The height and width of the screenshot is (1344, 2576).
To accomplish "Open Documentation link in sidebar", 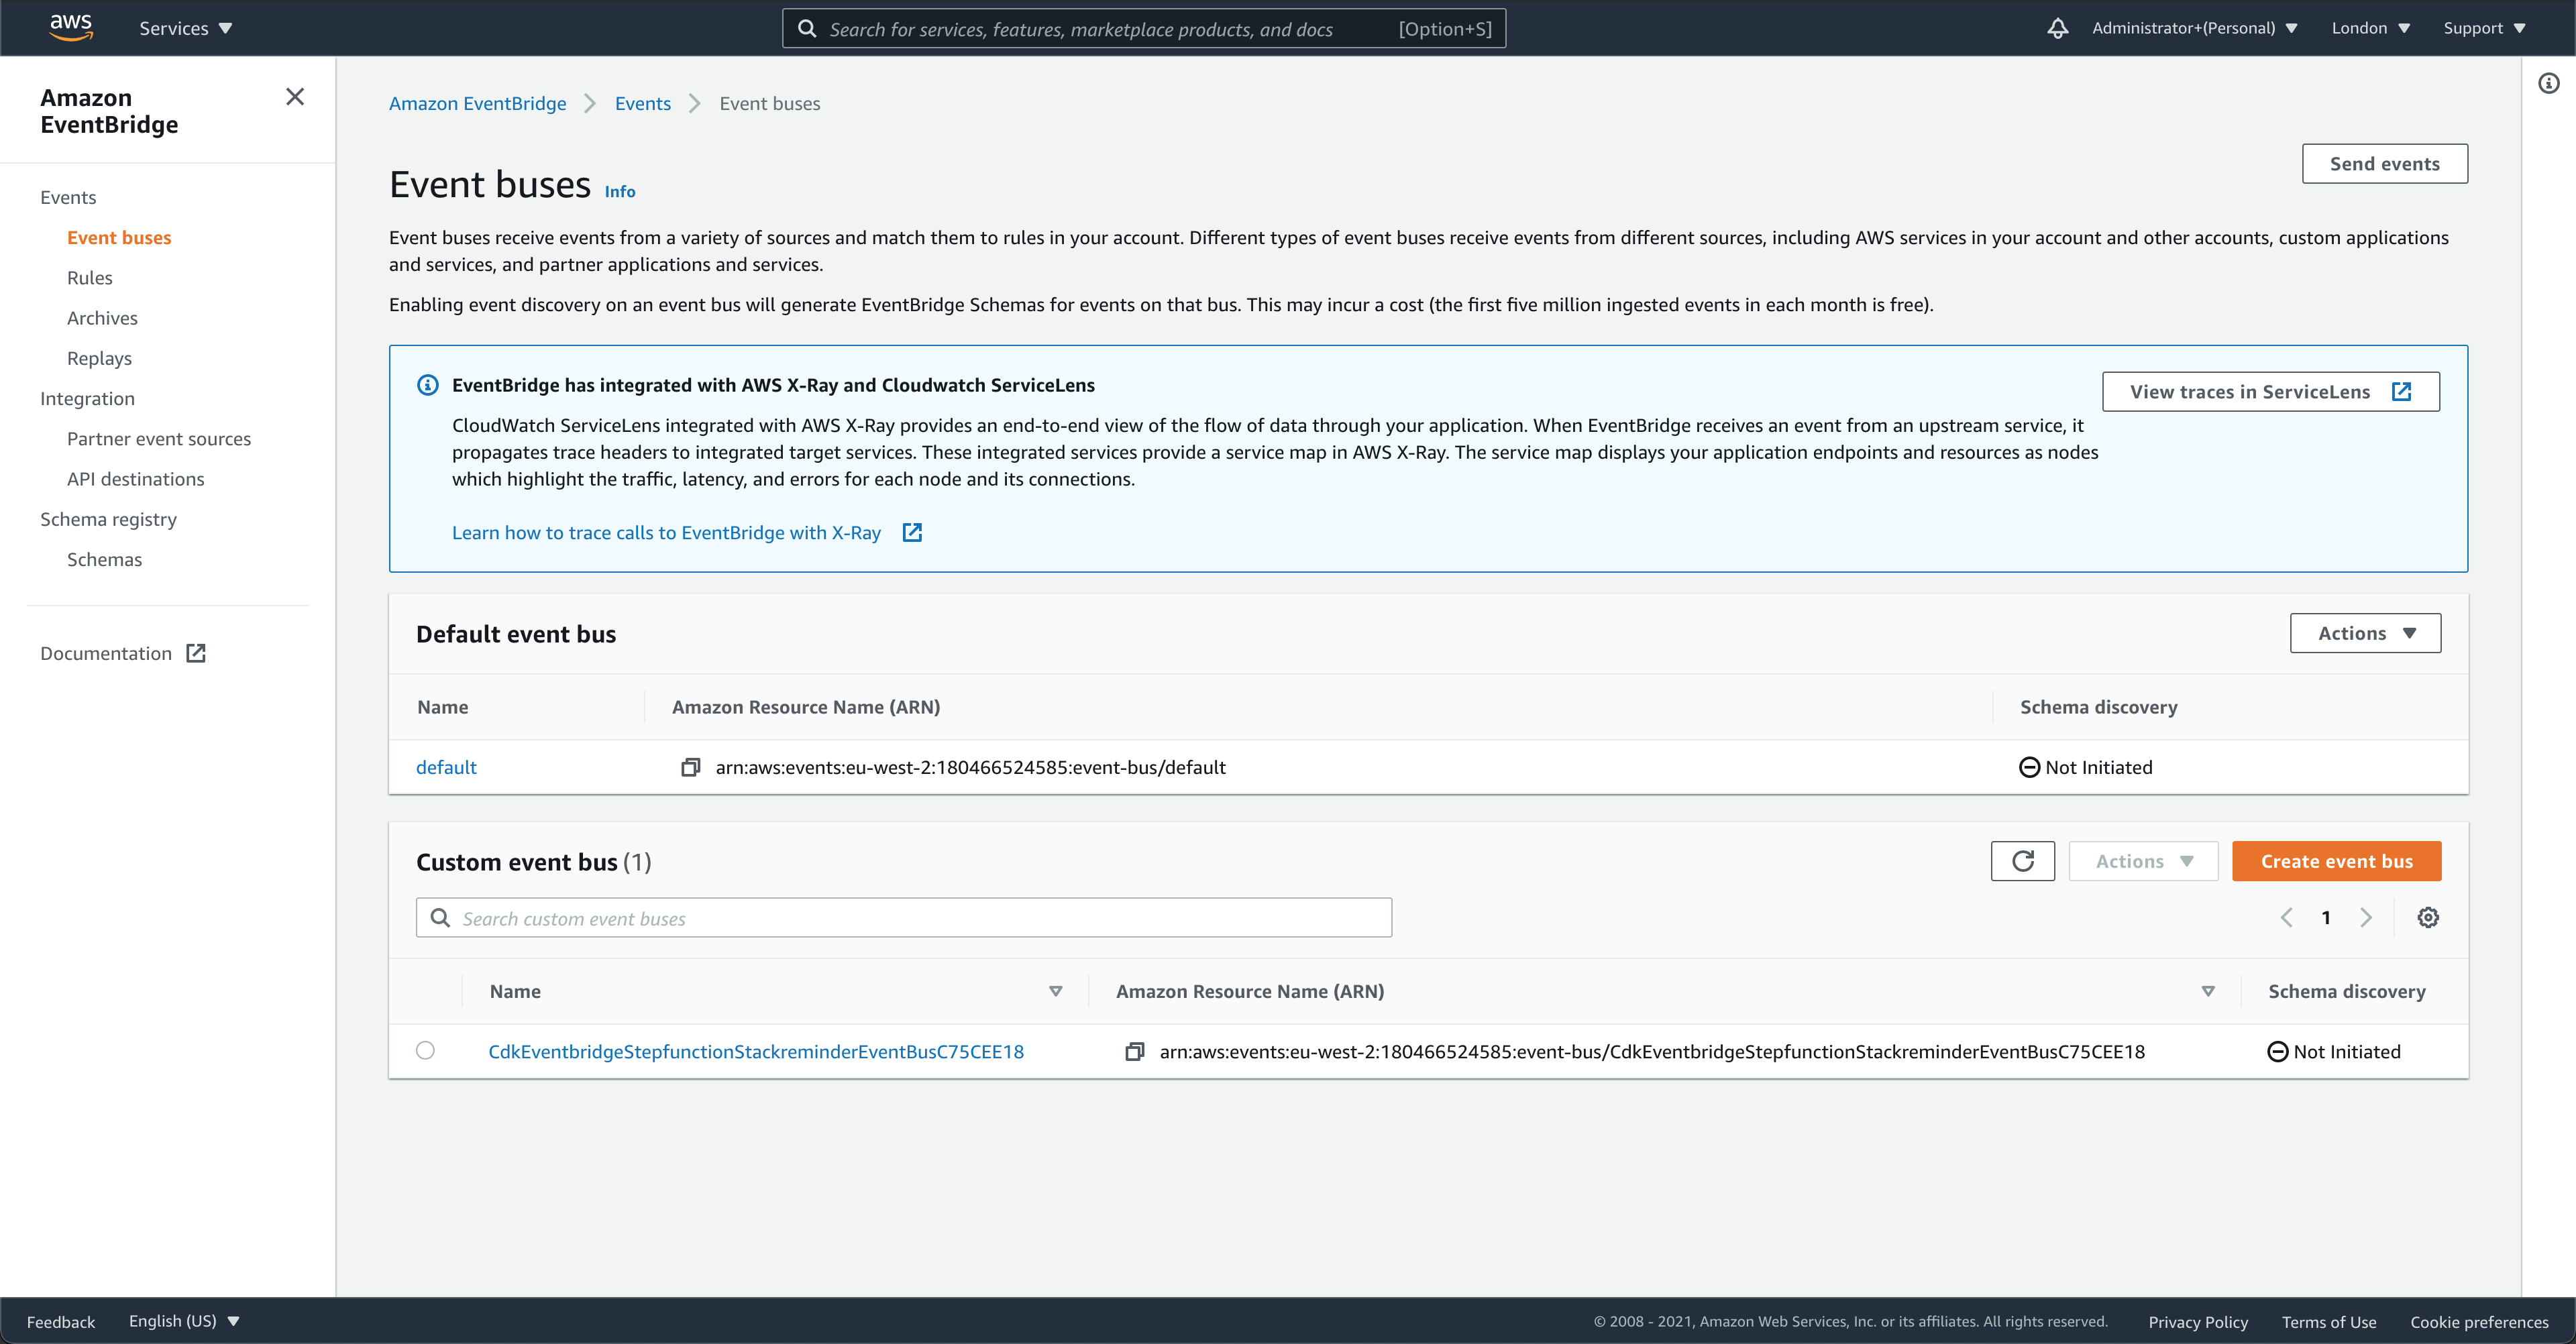I will tap(106, 653).
